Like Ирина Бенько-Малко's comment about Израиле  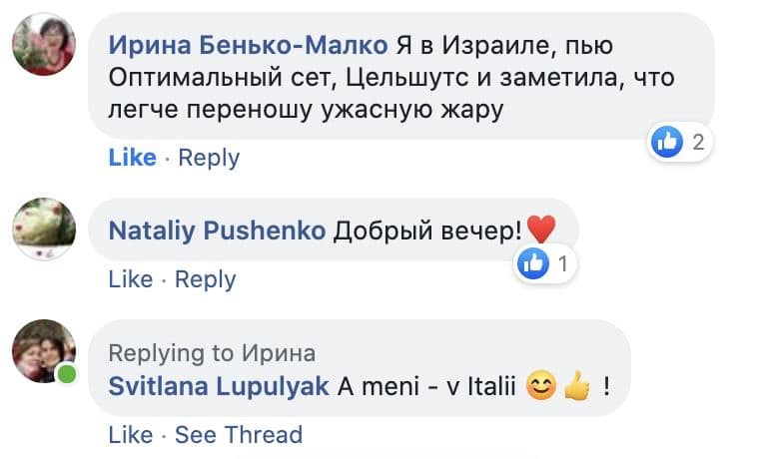132,158
